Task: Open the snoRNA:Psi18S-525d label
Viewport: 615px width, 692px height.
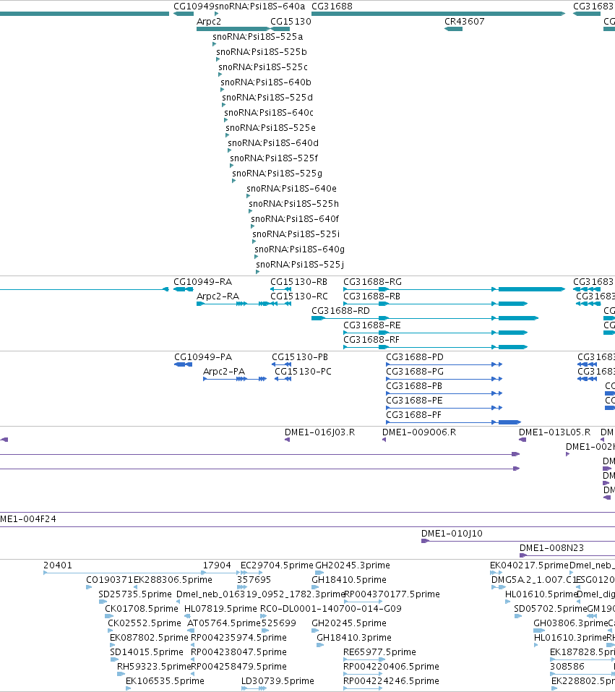Action: (x=267, y=97)
